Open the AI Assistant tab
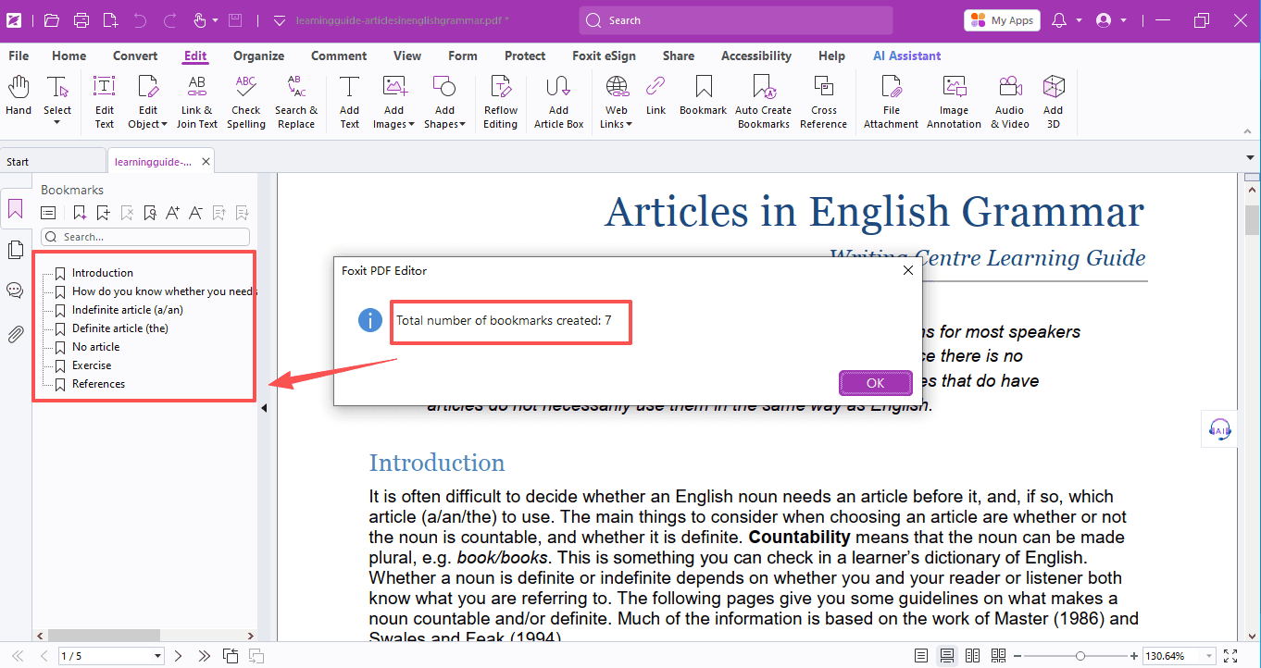Image resolution: width=1261 pixels, height=668 pixels. click(x=906, y=56)
